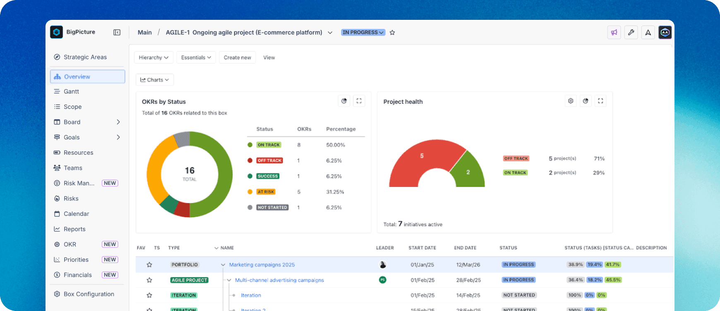This screenshot has width=720, height=311.
Task: Favorite the Marketing campaigns 2025 row
Action: 149,265
